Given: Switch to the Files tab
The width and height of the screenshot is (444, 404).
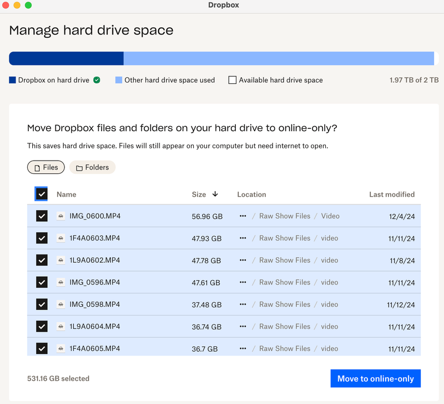Looking at the screenshot, I should click(x=46, y=167).
